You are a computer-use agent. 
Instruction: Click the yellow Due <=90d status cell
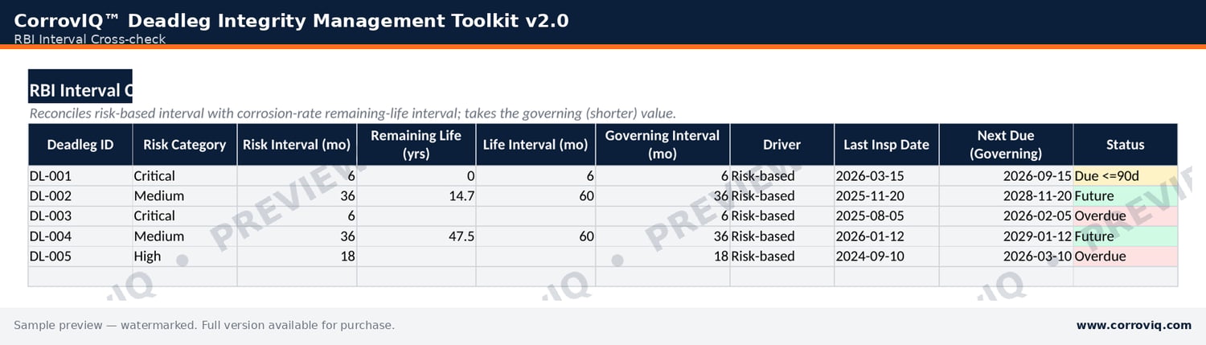(1126, 176)
